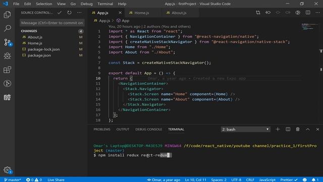Kill the terminal with trash icon
This screenshot has width=323, height=182.
(298, 129)
